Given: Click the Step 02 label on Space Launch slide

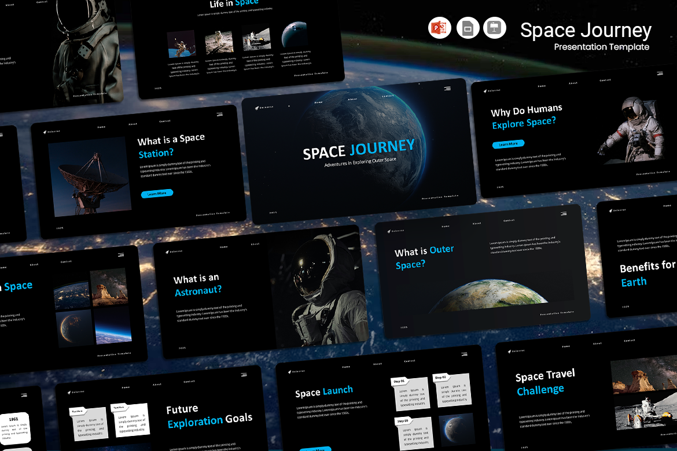Looking at the screenshot, I should [440, 377].
